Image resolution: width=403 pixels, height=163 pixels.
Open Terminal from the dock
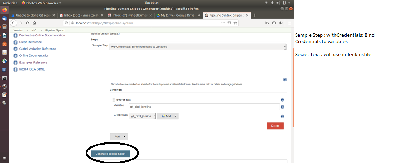click(x=4, y=78)
